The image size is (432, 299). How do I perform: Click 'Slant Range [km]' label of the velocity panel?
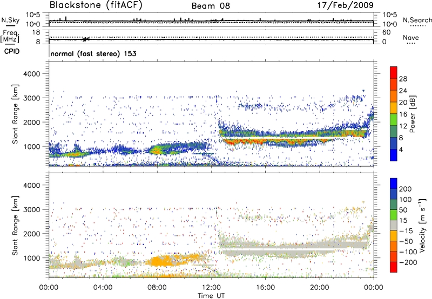(15, 225)
